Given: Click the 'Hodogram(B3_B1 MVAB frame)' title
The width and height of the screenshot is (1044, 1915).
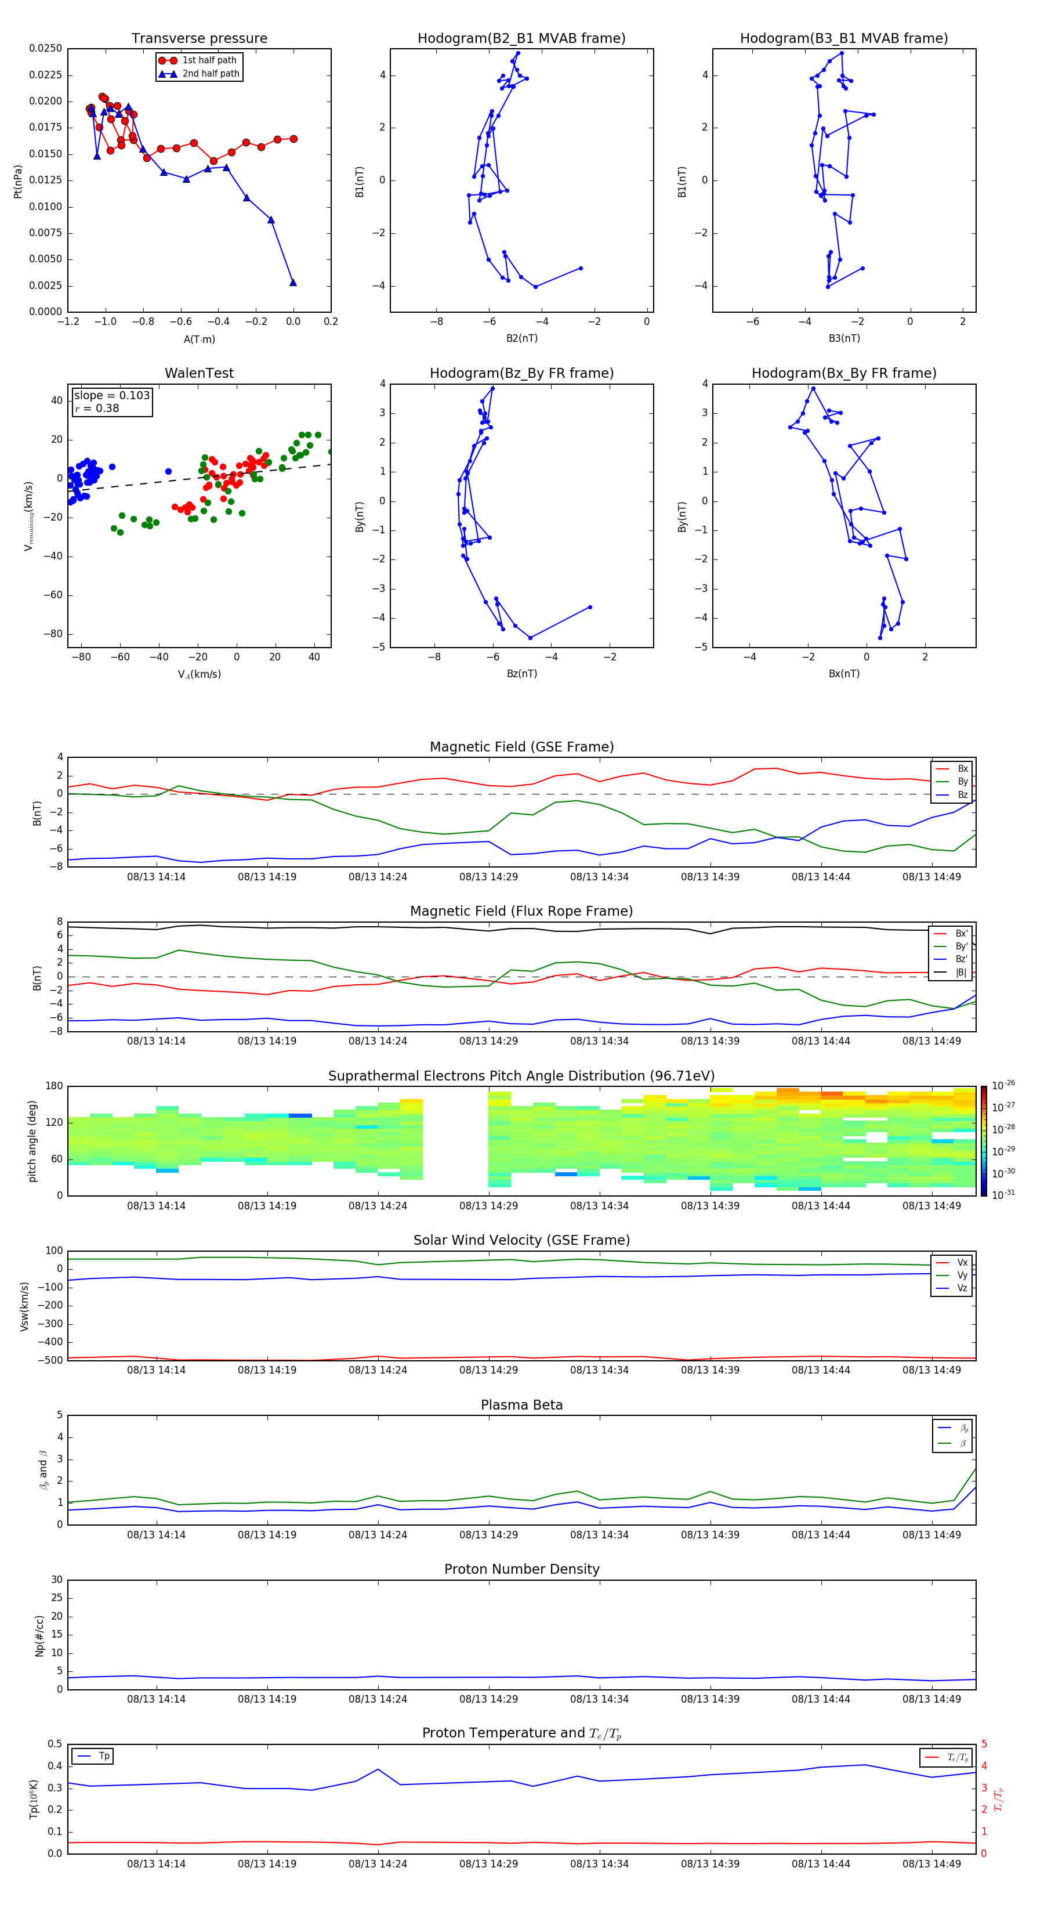Looking at the screenshot, I should coord(844,39).
